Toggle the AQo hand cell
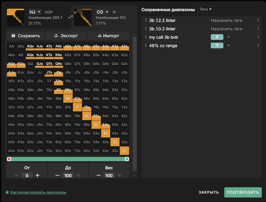266x202 pixels. 11,63
